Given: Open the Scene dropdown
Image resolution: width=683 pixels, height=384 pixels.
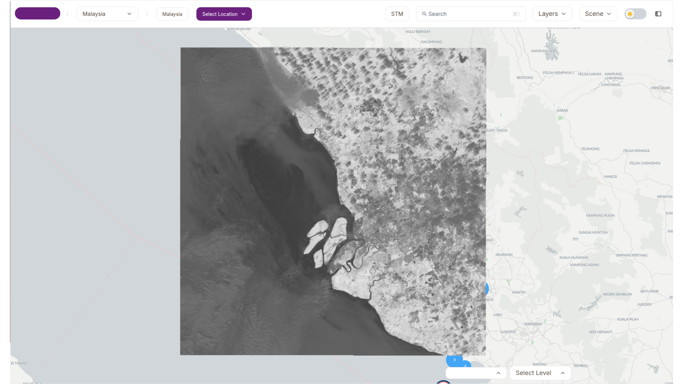Looking at the screenshot, I should (598, 14).
